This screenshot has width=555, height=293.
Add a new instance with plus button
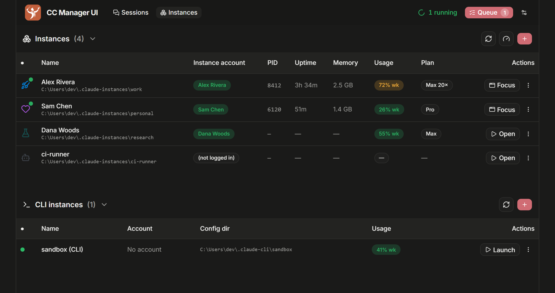pyautogui.click(x=525, y=39)
